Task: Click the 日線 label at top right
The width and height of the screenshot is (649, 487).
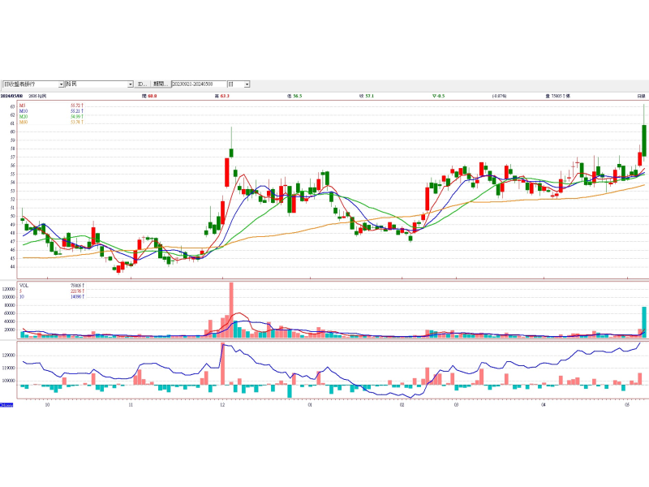Action: (x=640, y=96)
